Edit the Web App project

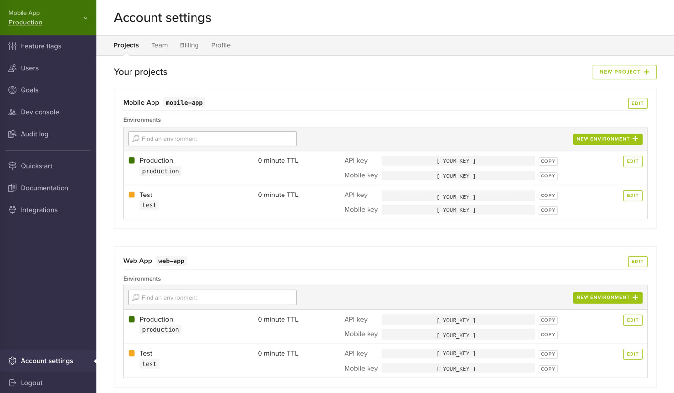click(637, 262)
